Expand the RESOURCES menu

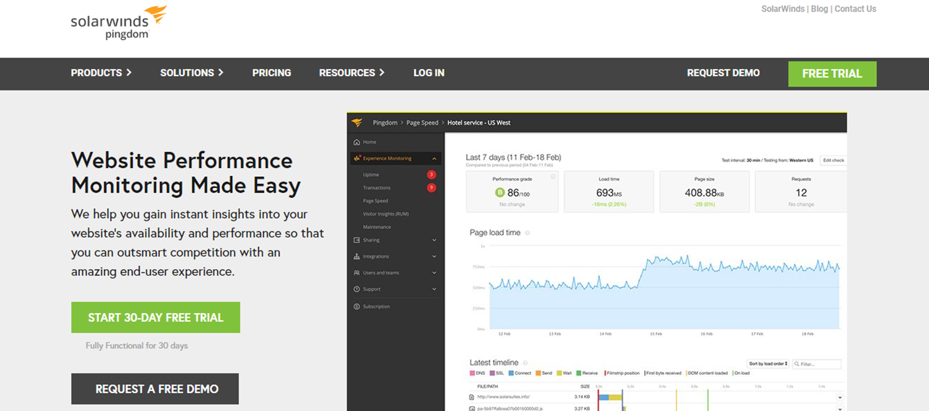352,73
